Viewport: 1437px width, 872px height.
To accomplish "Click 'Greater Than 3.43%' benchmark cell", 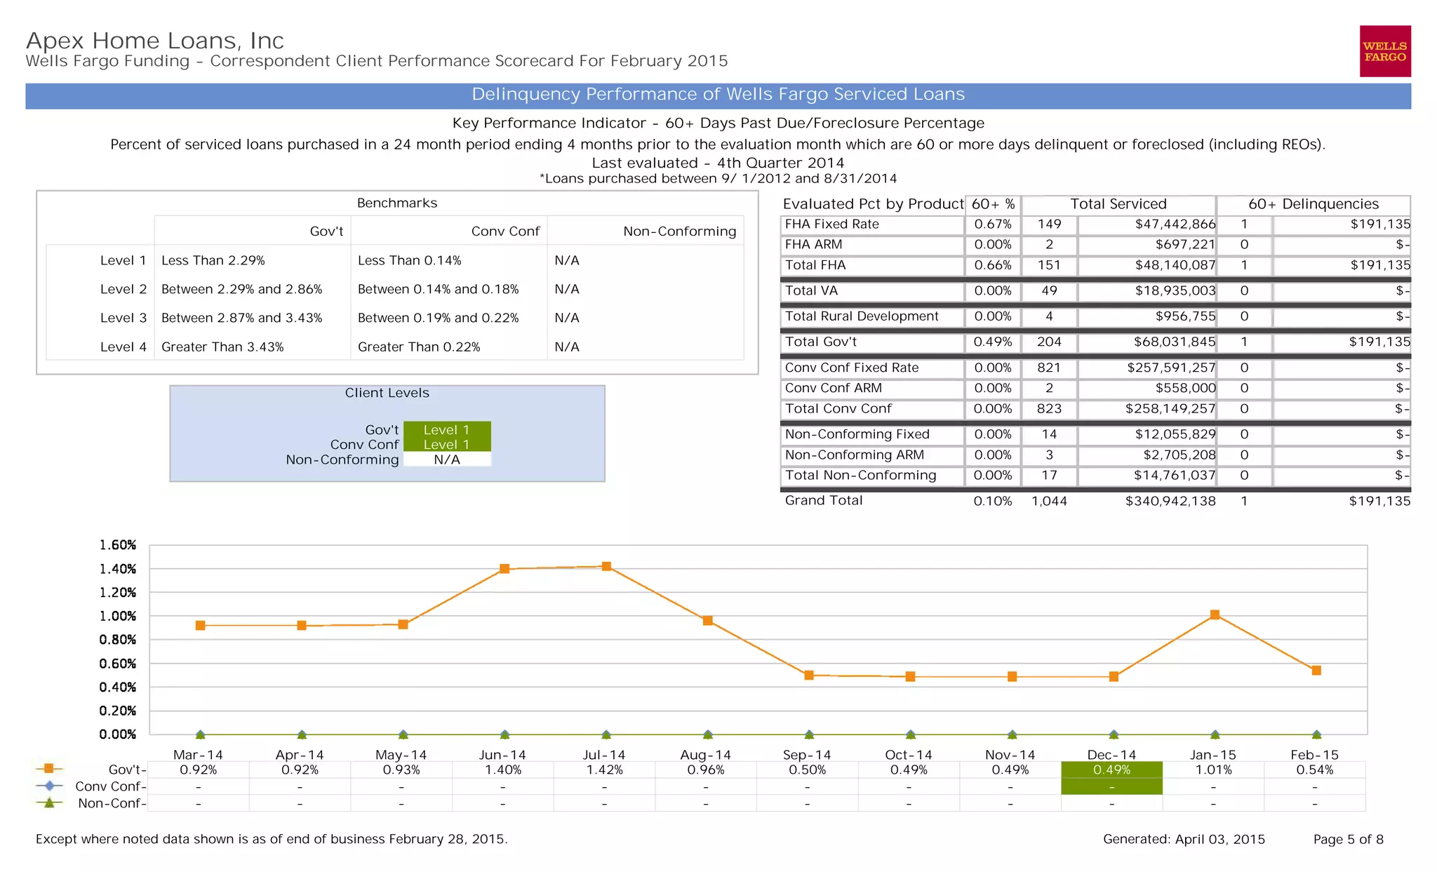I will point(222,347).
